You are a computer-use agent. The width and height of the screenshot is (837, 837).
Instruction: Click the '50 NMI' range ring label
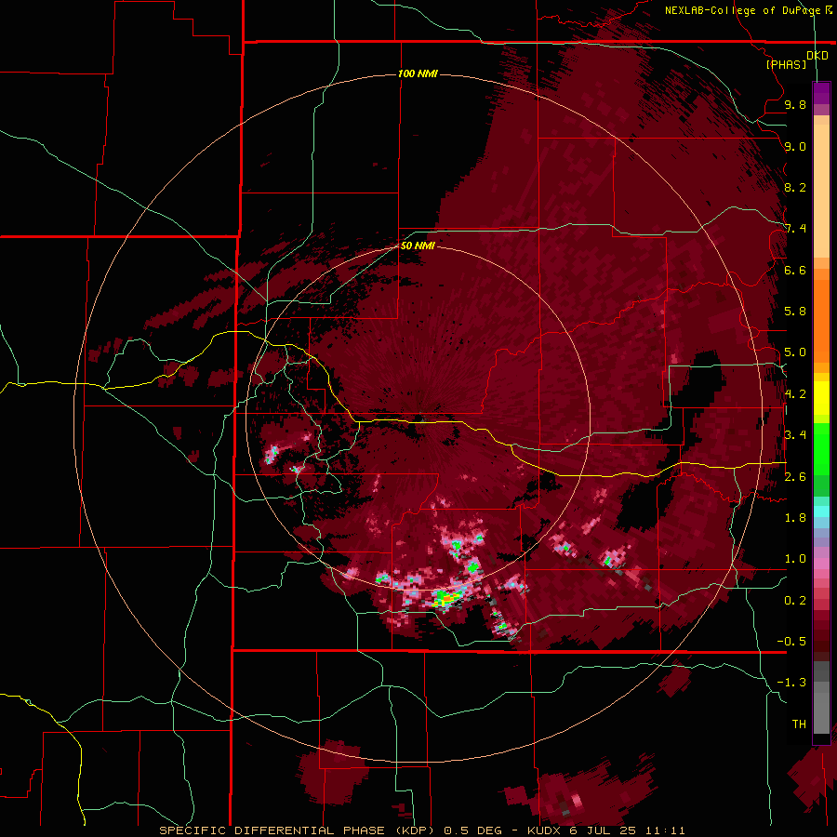point(418,246)
